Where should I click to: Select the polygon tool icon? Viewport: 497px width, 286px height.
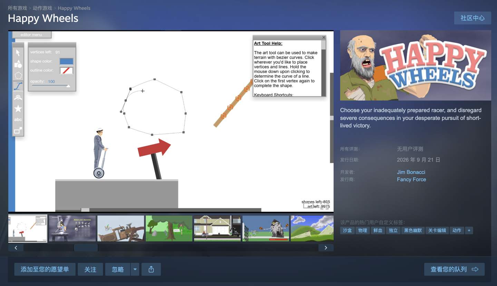(x=18, y=75)
